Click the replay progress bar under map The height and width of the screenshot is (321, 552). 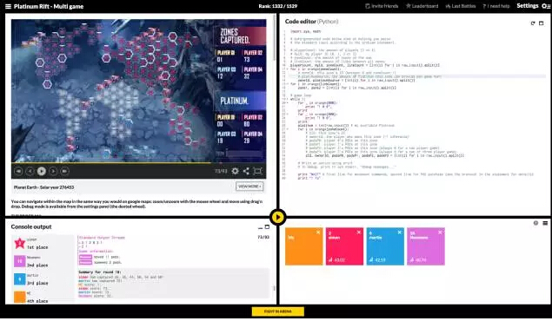point(139,163)
